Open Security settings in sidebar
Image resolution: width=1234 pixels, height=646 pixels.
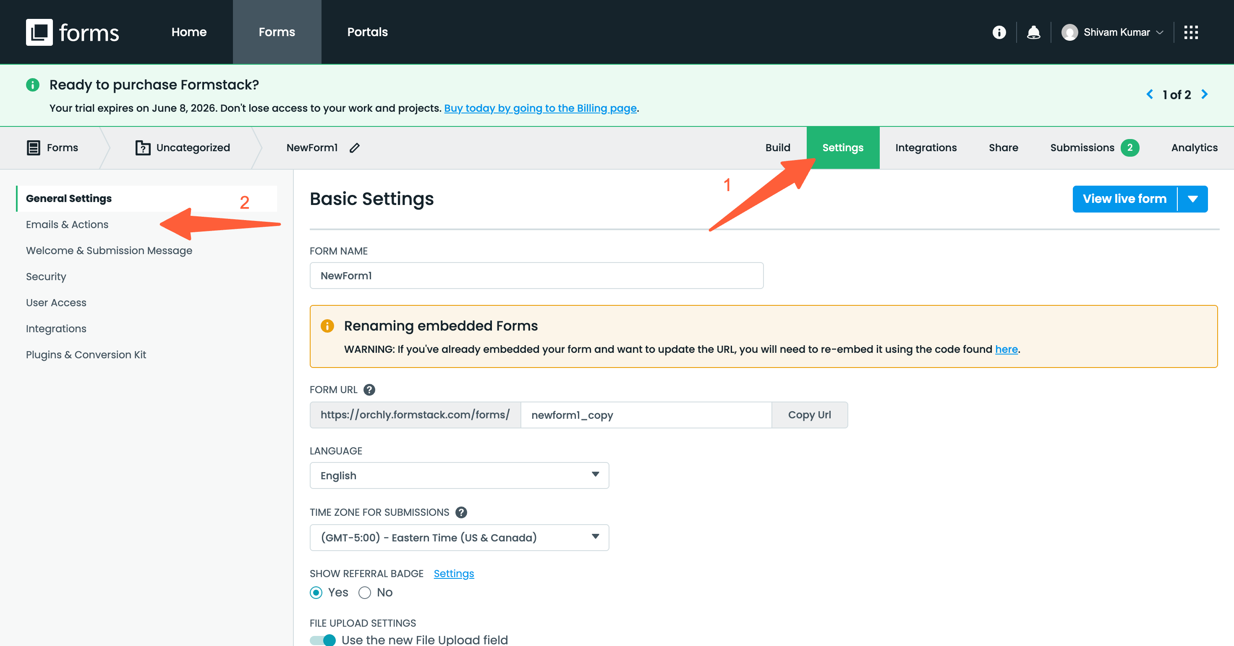[x=46, y=276]
